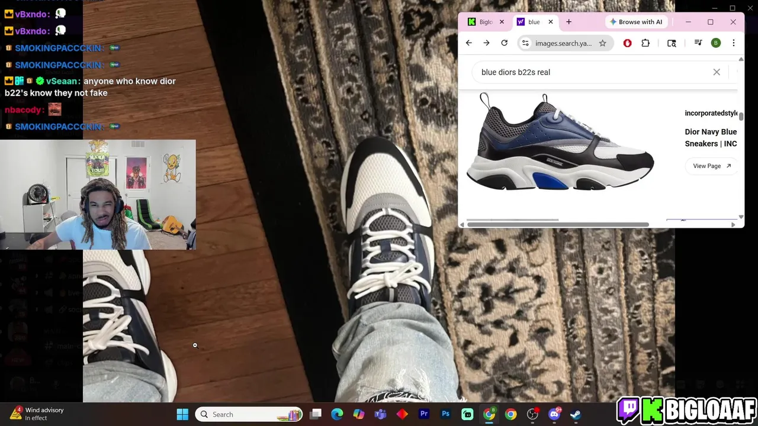The height and width of the screenshot is (426, 758).
Task: Open the Extensions puzzle menu
Action: 645,43
